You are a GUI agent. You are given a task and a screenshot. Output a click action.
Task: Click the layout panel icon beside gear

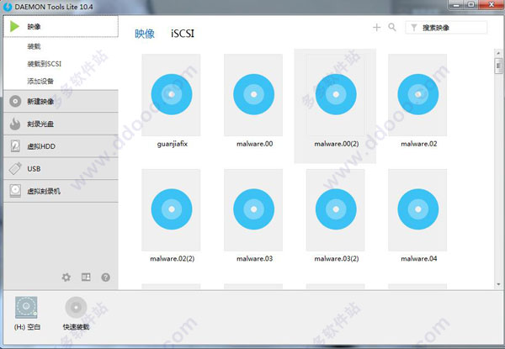click(86, 277)
